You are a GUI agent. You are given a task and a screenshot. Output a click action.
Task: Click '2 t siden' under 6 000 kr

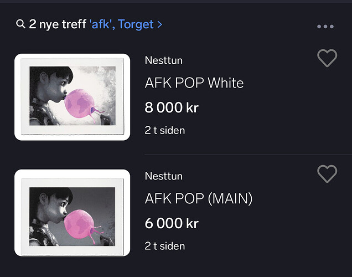(x=165, y=246)
